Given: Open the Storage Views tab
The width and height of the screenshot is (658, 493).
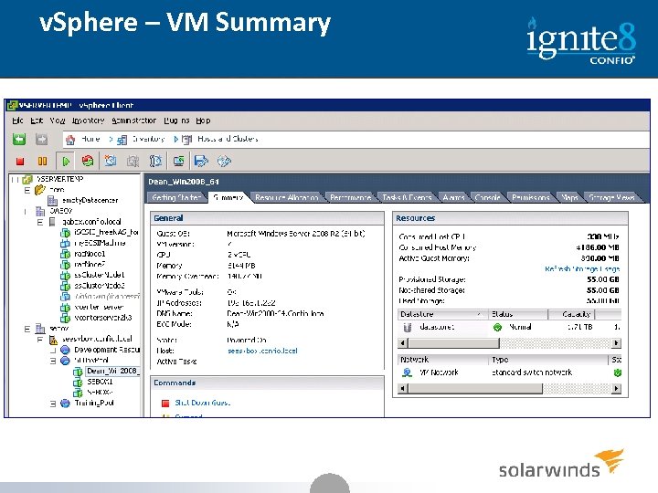Looking at the screenshot, I should tap(611, 197).
